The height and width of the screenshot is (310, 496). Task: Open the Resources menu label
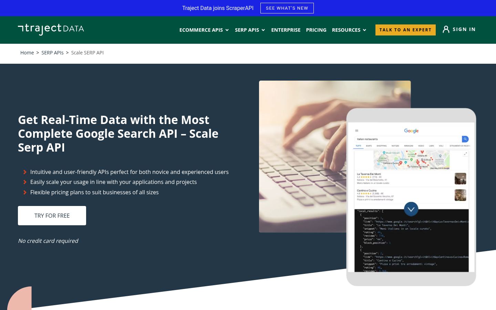[x=346, y=30]
